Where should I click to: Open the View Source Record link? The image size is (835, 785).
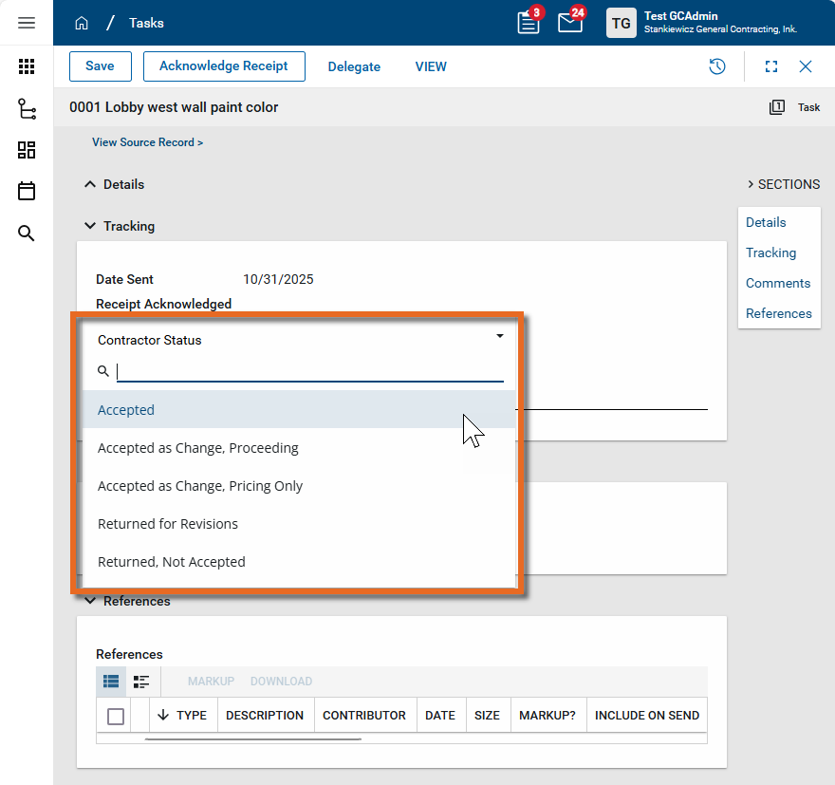click(147, 142)
